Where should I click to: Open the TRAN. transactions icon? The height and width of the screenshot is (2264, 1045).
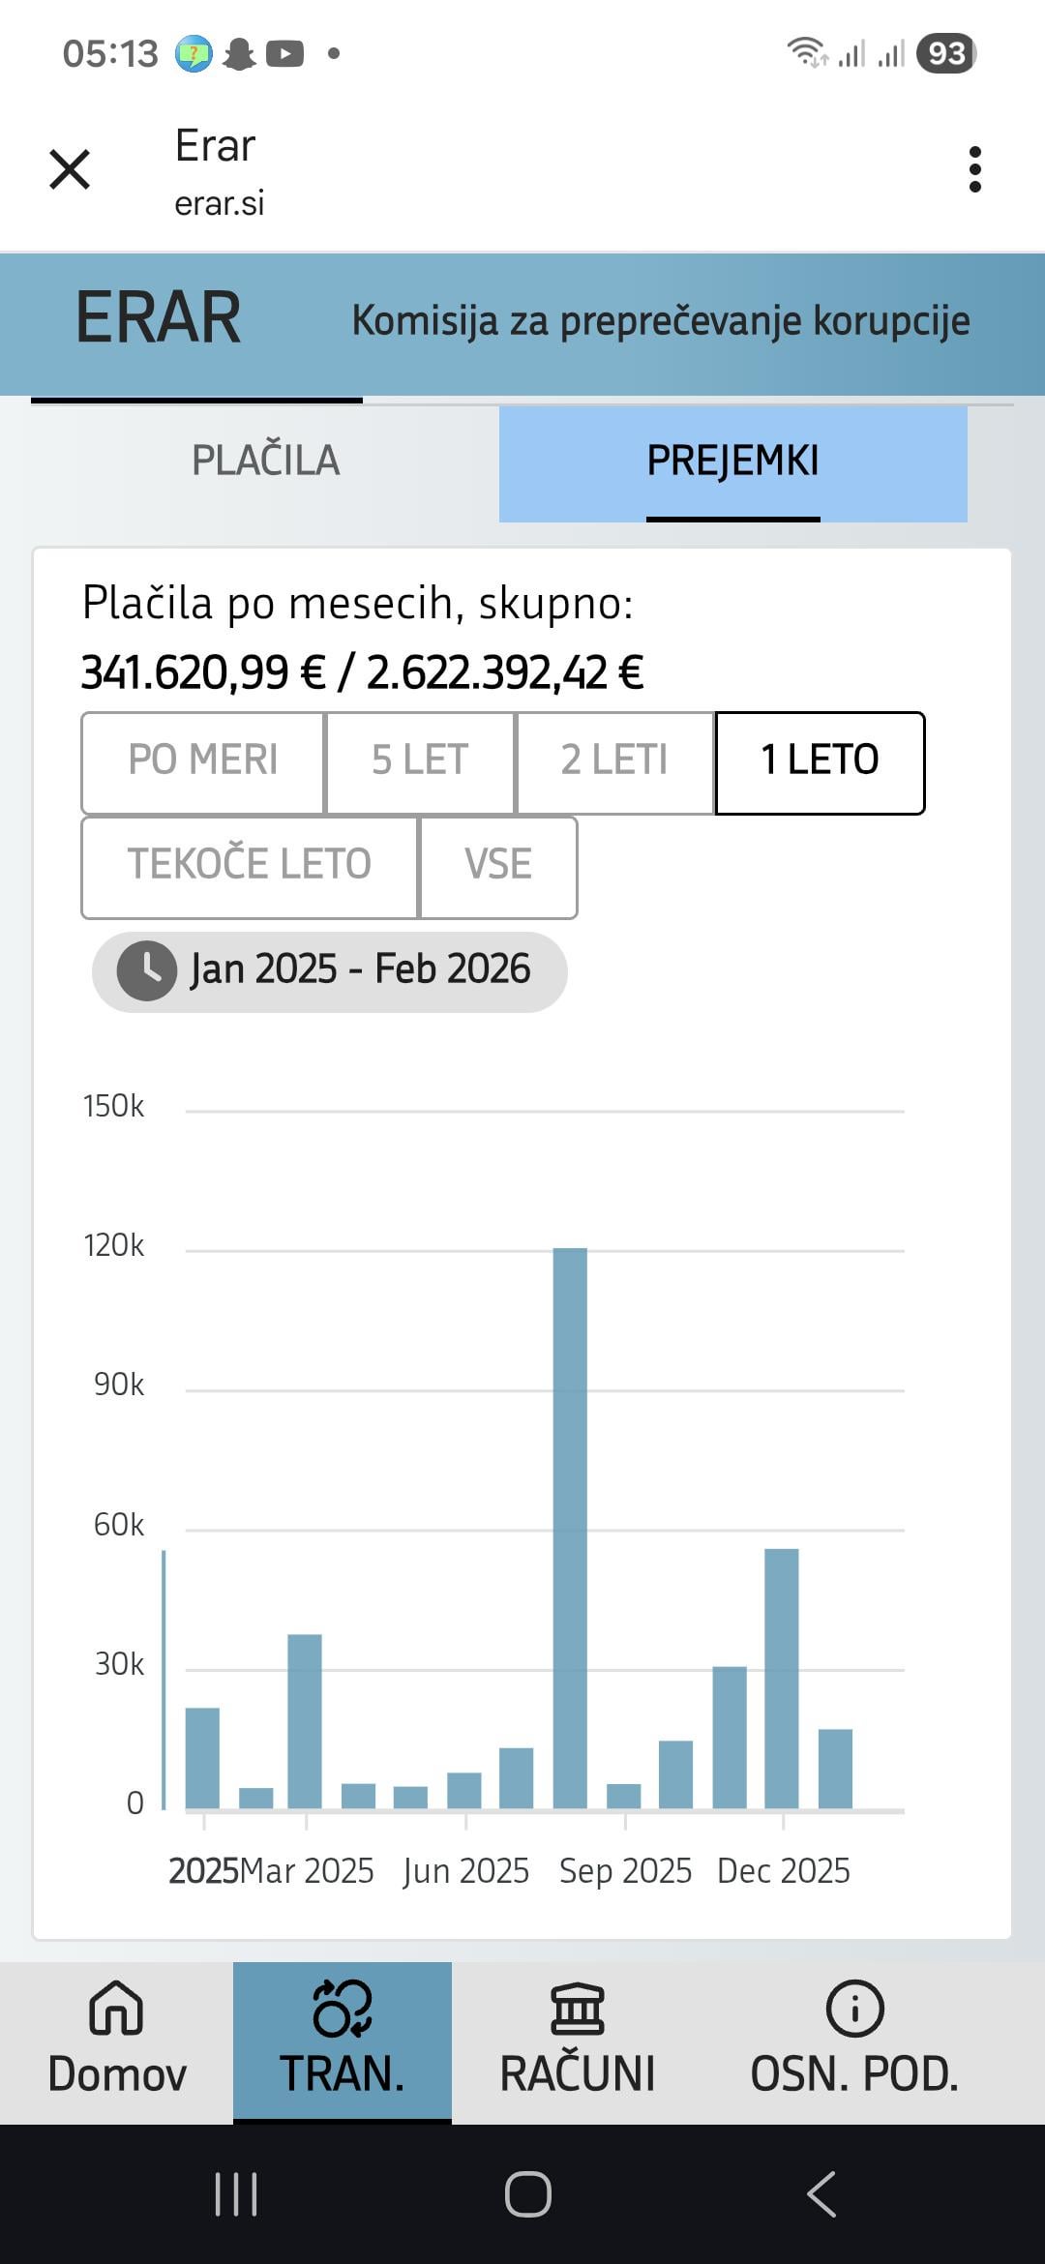point(342,2009)
